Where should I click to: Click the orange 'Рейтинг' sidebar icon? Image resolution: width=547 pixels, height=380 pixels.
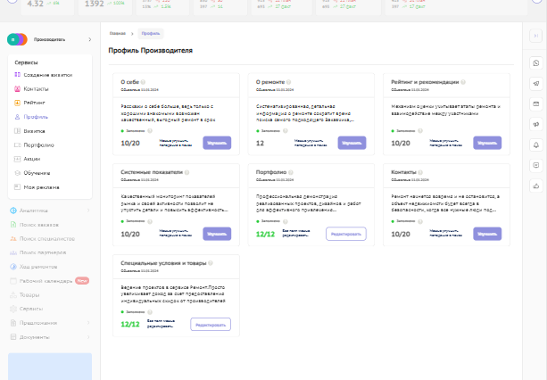[17, 103]
